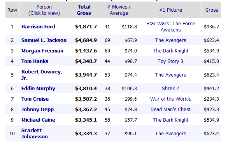View Morgan Freeman's filmography link
The width and height of the screenshot is (228, 143).
pyautogui.click(x=42, y=51)
